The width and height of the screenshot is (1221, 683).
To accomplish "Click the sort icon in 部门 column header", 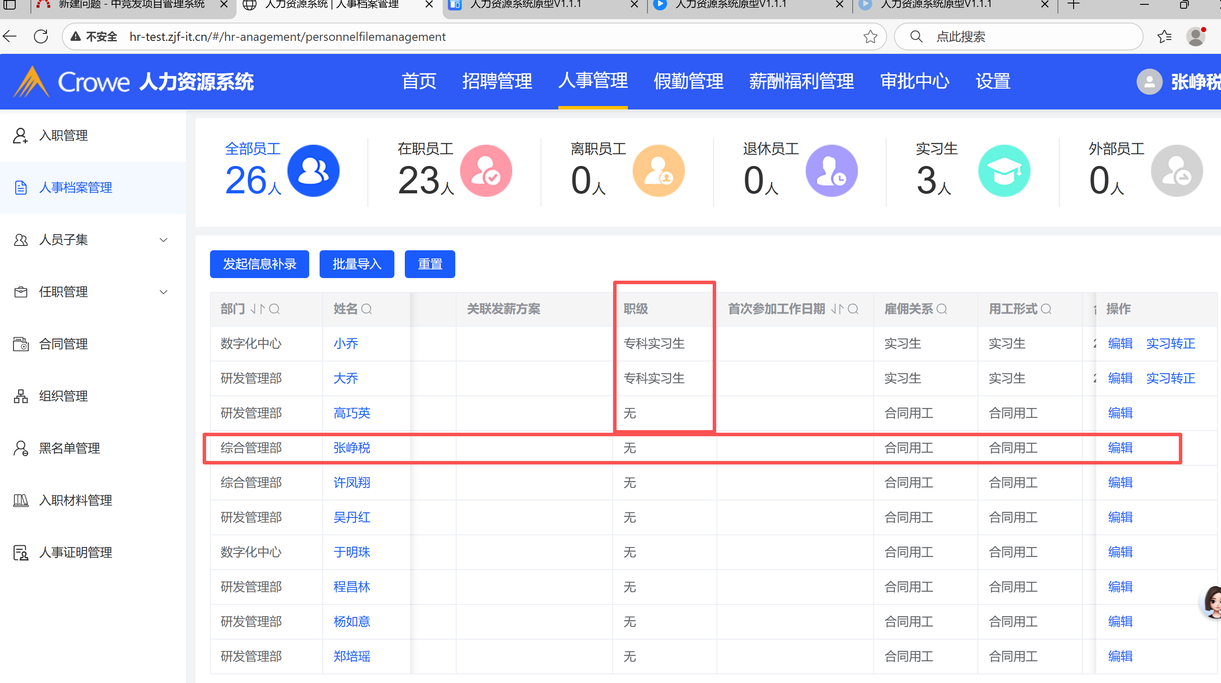I will (257, 309).
